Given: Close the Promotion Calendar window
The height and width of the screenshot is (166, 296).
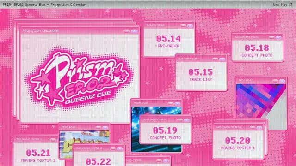Looking at the screenshot, I should [134, 31].
